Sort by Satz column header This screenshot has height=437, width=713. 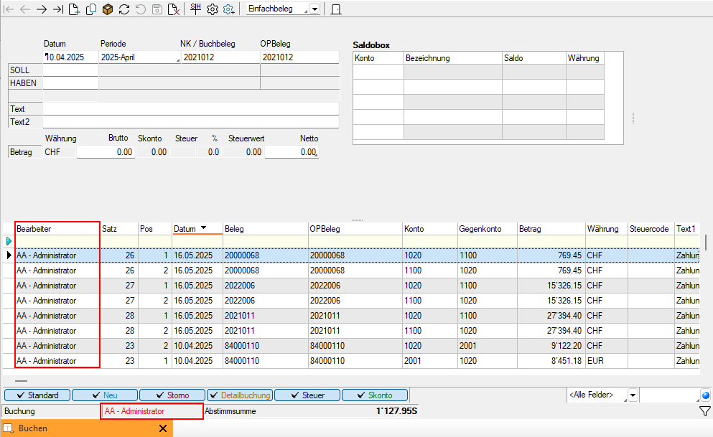[x=118, y=229]
